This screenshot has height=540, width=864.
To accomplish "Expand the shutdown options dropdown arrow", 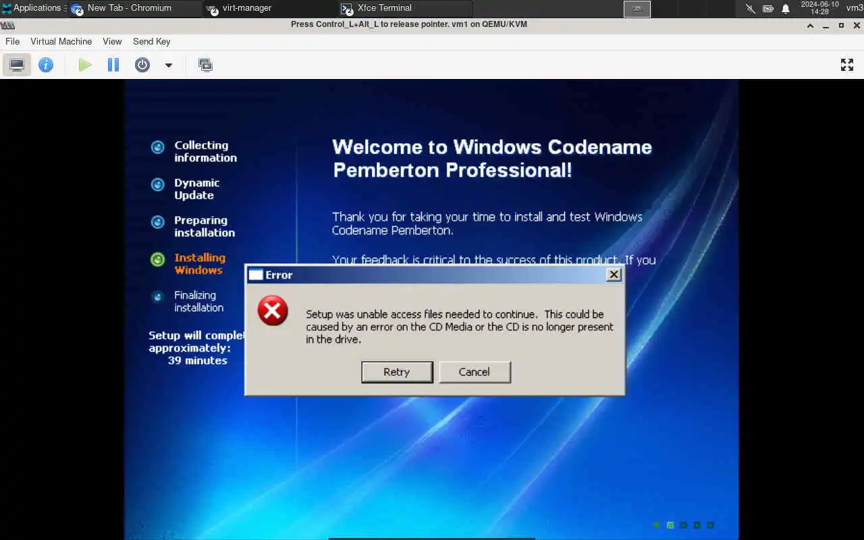I will click(169, 65).
